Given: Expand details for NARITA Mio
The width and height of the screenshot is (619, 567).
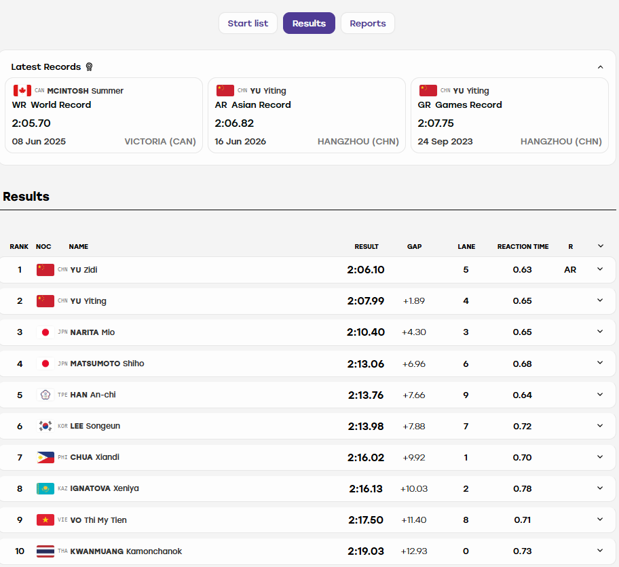Looking at the screenshot, I should 600,332.
